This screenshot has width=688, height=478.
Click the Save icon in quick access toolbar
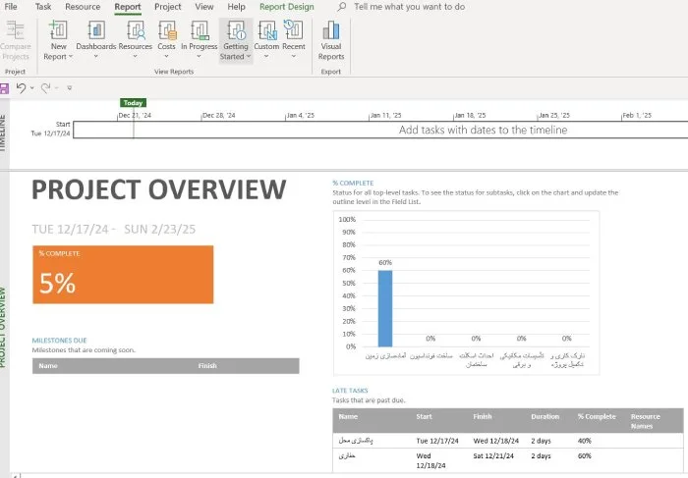click(x=5, y=88)
